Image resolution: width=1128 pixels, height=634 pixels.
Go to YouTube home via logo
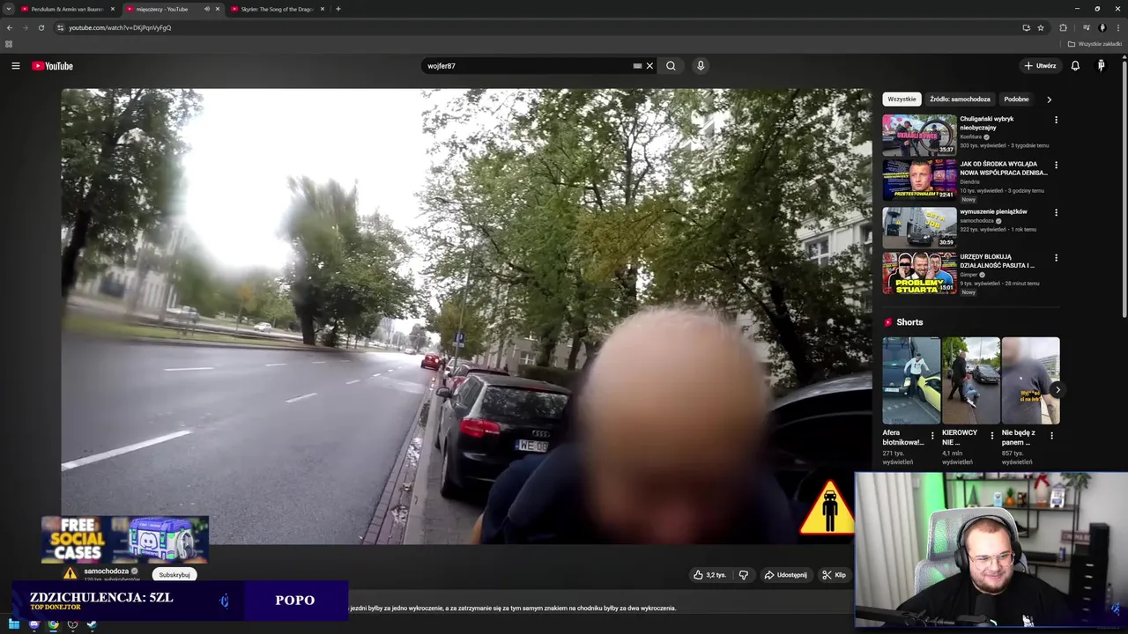(x=53, y=66)
